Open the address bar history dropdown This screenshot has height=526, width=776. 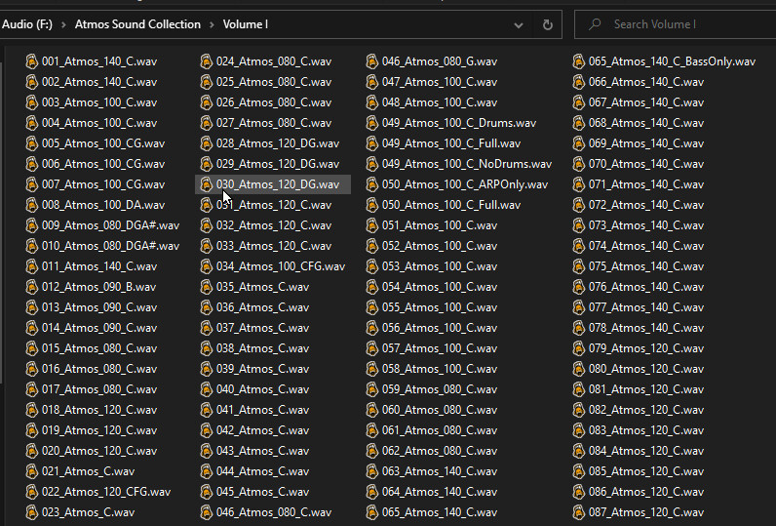519,24
